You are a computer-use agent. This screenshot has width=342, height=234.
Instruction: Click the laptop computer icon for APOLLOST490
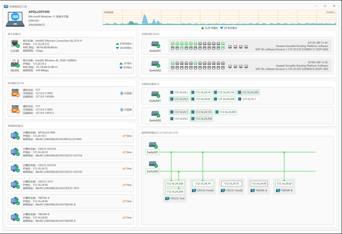pos(15,19)
